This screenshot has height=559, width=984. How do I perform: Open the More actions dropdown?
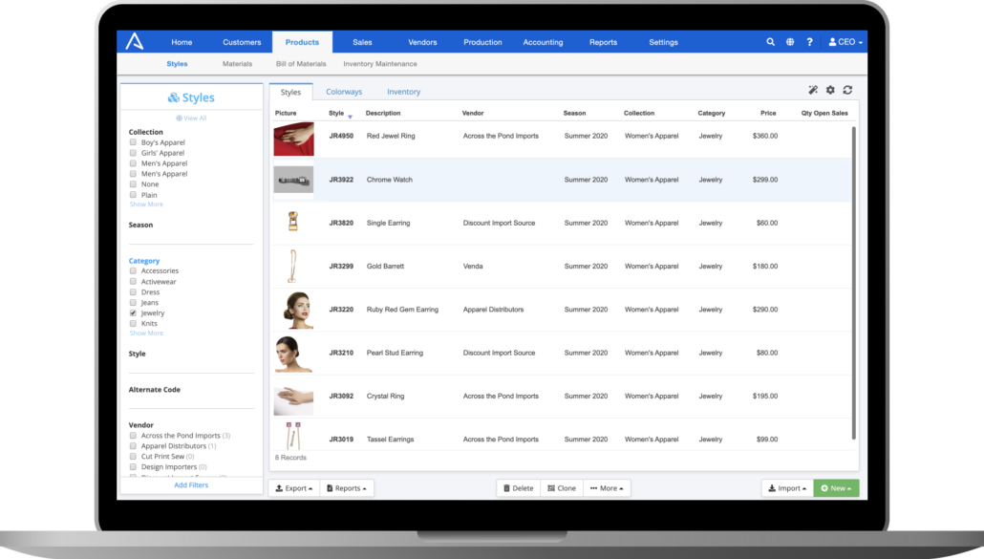click(x=607, y=488)
